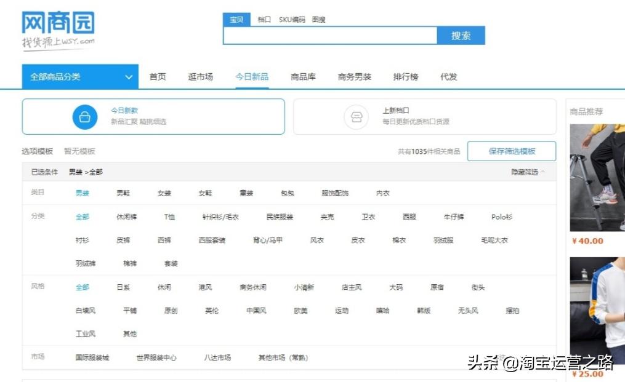The width and height of the screenshot is (625, 382).
Task: Switch to the 档口 search tab
Action: (x=264, y=19)
